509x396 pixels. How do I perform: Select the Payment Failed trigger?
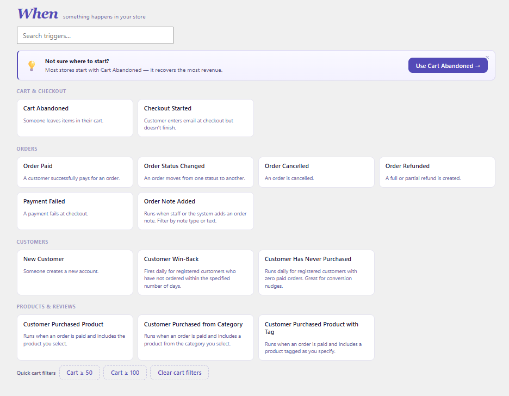tap(75, 211)
